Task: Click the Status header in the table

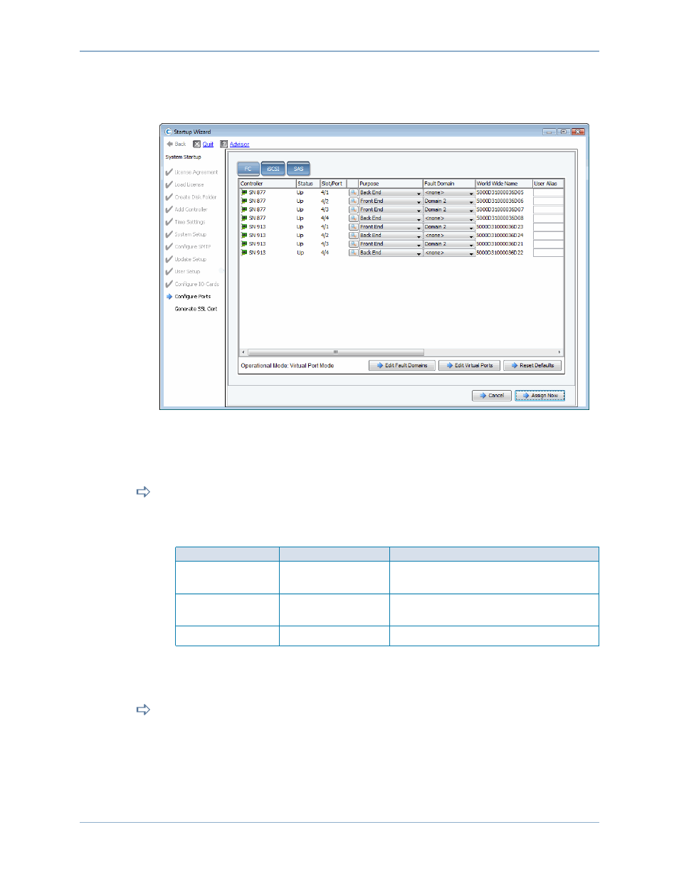Action: pyautogui.click(x=308, y=184)
